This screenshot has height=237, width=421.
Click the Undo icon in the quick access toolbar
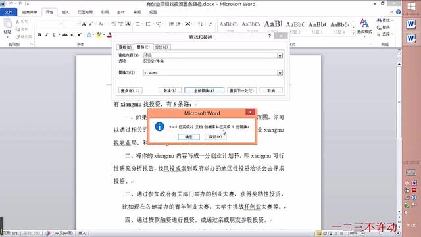pyautogui.click(x=11, y=4)
